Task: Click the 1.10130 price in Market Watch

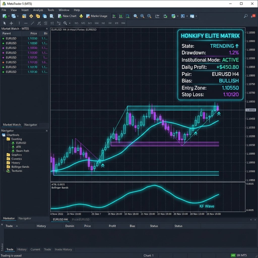Action: pos(33,72)
